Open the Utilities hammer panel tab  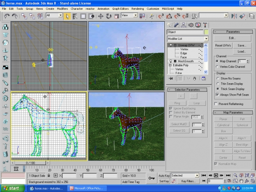pos(205,25)
